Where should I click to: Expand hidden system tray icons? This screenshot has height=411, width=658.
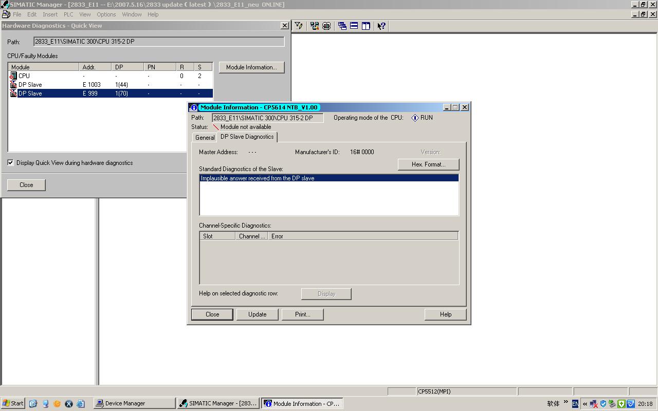click(x=584, y=404)
